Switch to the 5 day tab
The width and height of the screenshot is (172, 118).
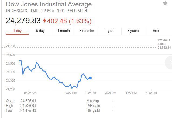coord(40,31)
